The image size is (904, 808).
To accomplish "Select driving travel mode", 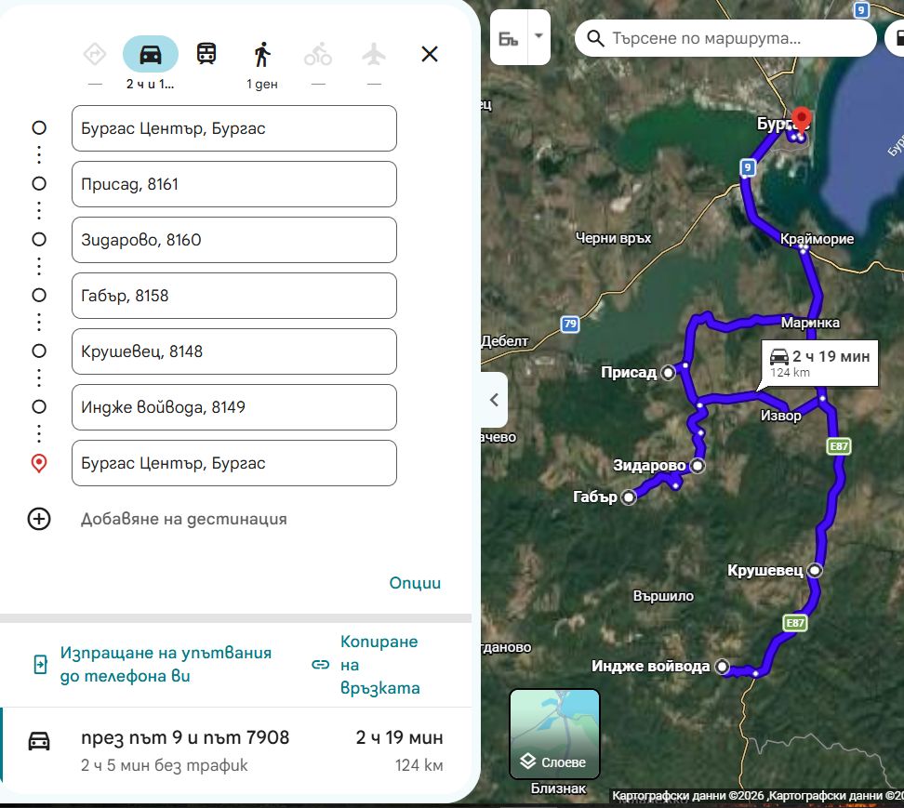I will click(151, 54).
